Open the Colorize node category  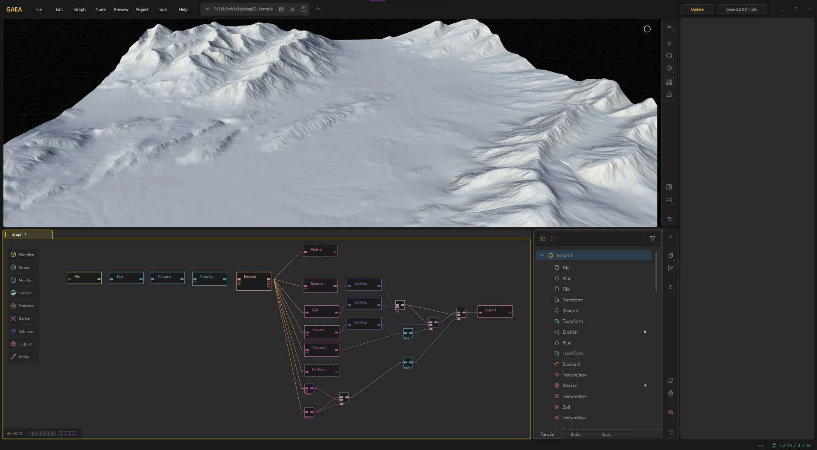23,331
